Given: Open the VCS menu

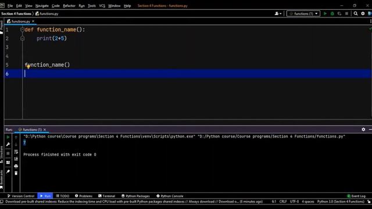Looking at the screenshot, I should 102,6.
